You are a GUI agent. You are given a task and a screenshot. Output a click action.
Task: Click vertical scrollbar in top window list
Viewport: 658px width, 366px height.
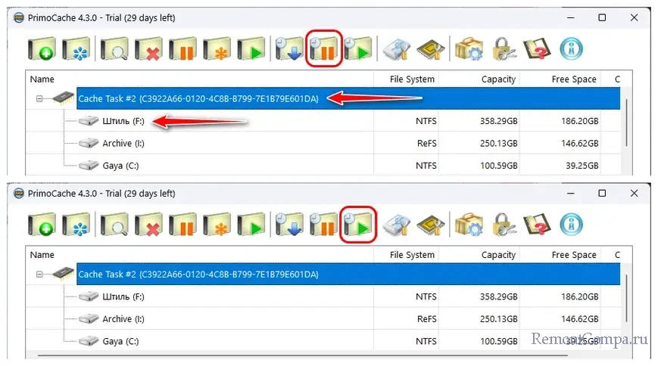click(625, 121)
